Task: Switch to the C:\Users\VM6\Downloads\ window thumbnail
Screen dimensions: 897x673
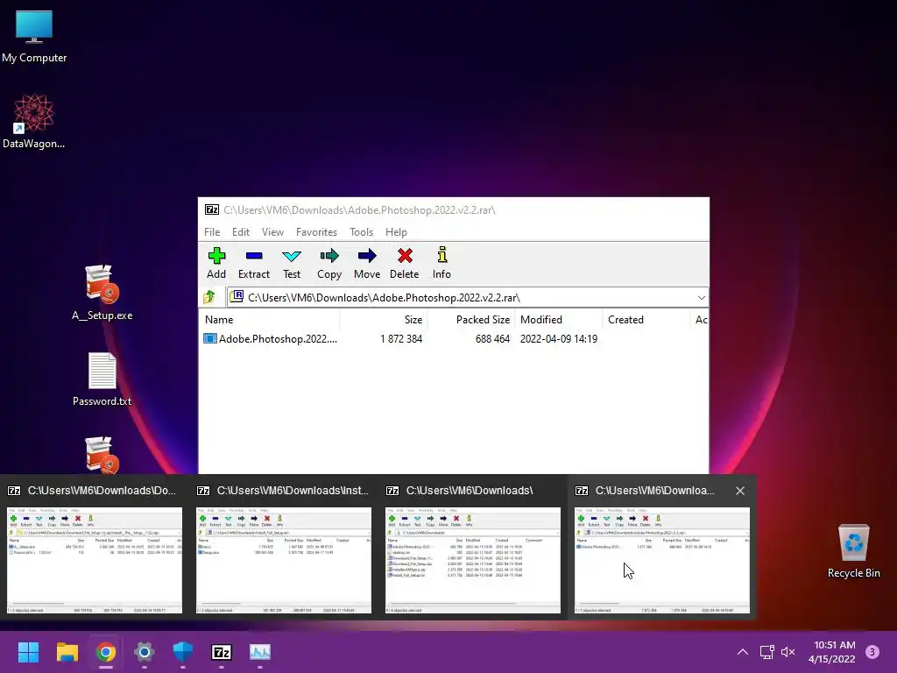Action: [x=473, y=560]
